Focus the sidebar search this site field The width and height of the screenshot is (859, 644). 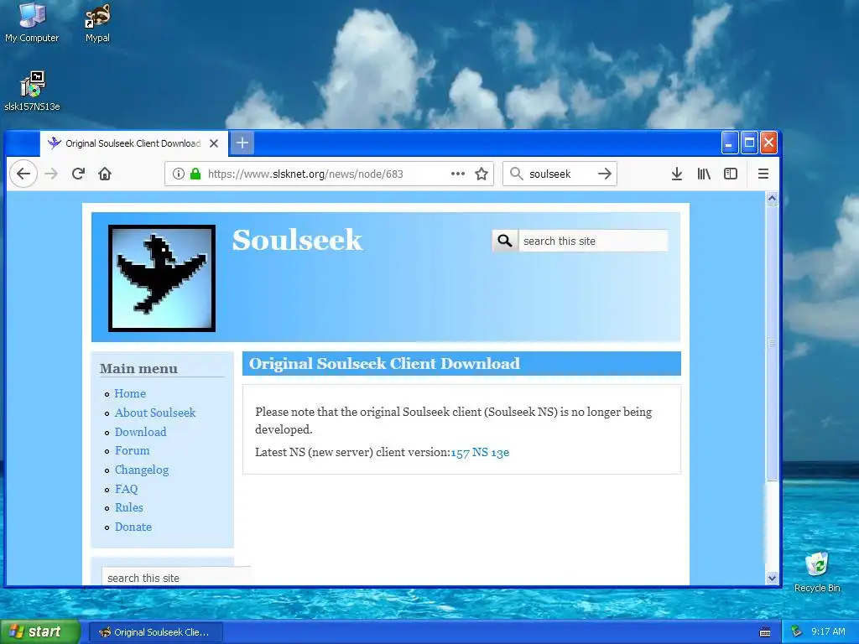click(x=175, y=578)
